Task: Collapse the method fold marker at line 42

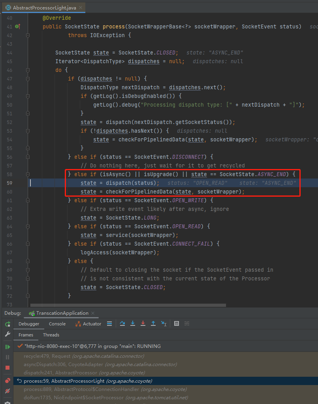Action: pos(28,35)
